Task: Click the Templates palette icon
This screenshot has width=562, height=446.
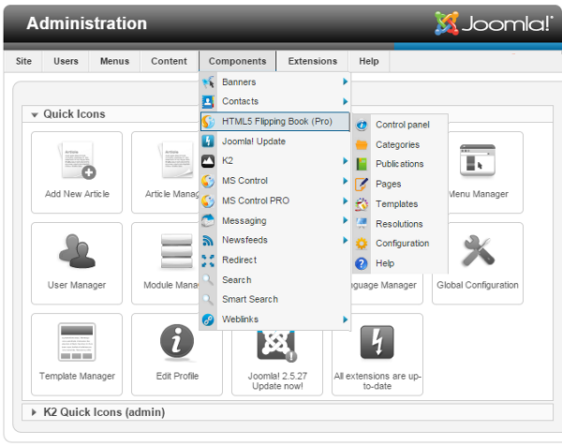Action: point(362,204)
